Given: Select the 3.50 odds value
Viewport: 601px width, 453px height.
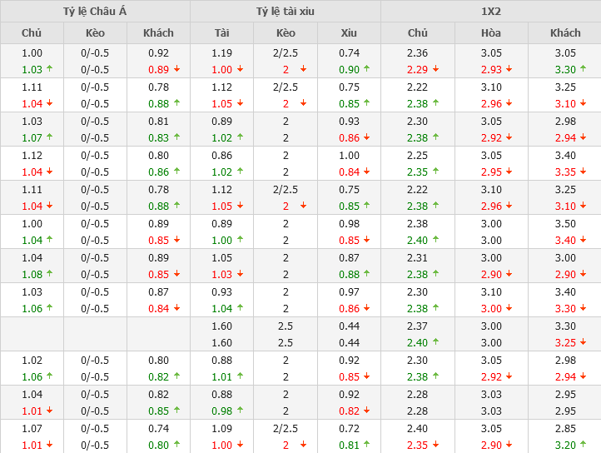Looking at the screenshot, I should (565, 223).
